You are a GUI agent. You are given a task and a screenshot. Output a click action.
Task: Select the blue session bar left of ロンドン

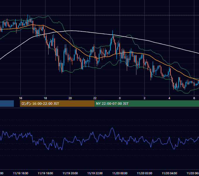click(7, 104)
